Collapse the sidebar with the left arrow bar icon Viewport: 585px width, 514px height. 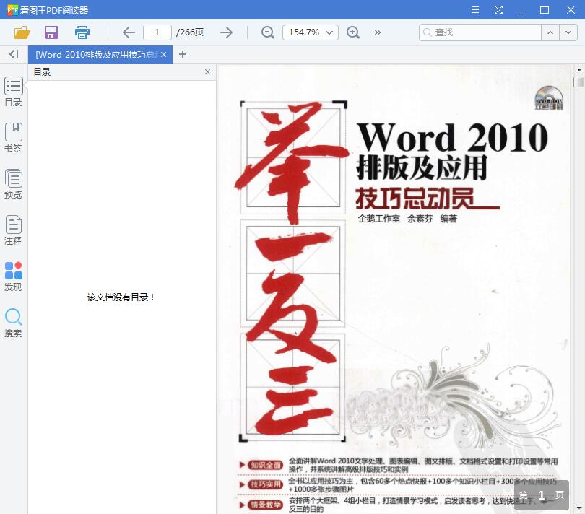tap(14, 54)
